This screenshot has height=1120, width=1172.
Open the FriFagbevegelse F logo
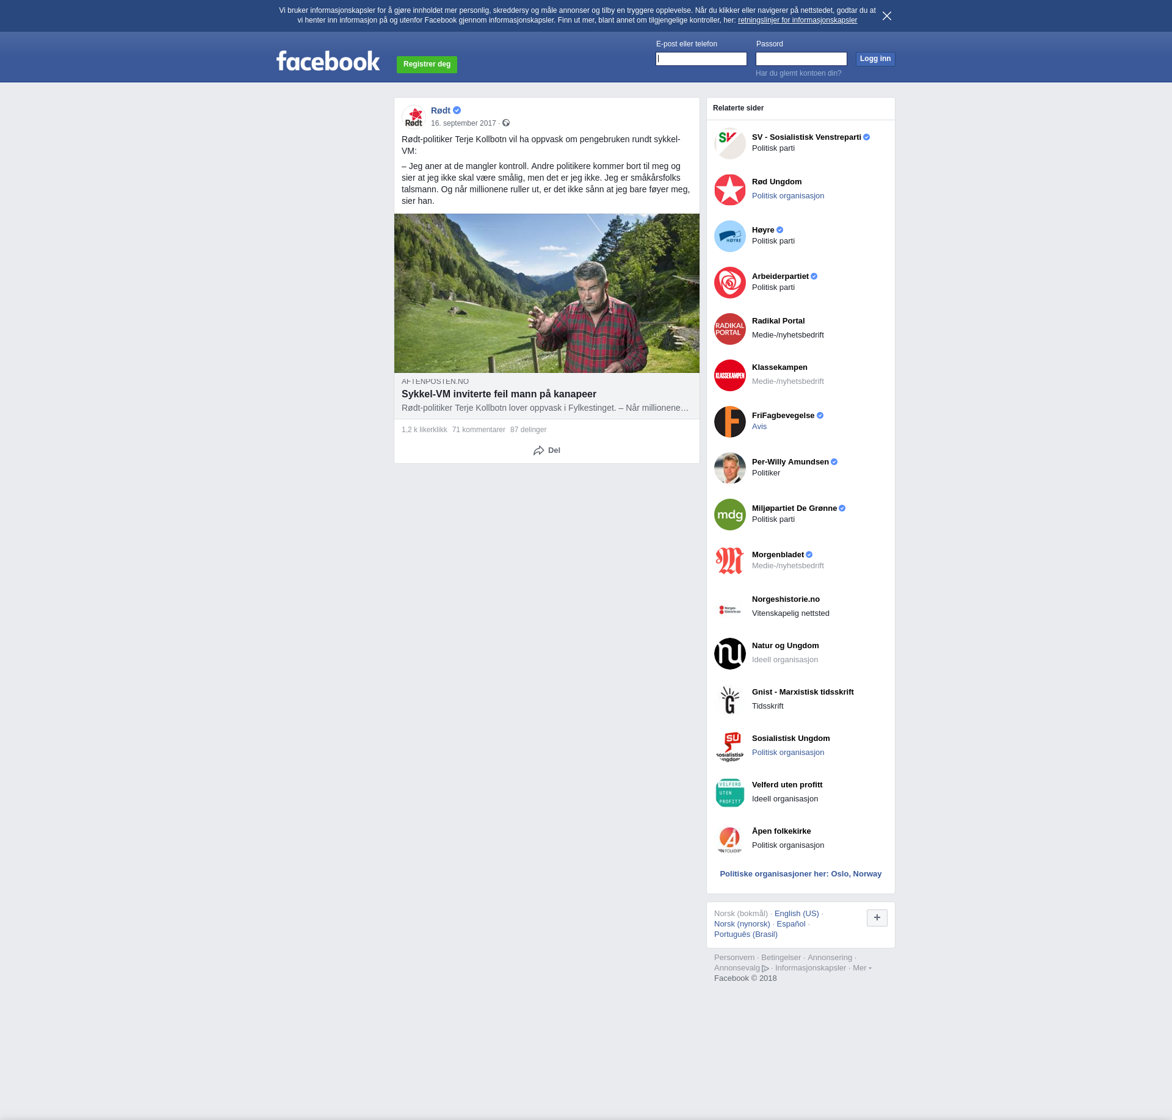pos(730,422)
